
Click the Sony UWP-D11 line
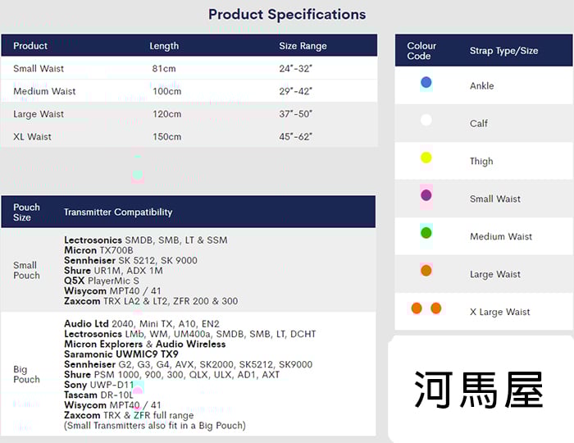(x=99, y=385)
